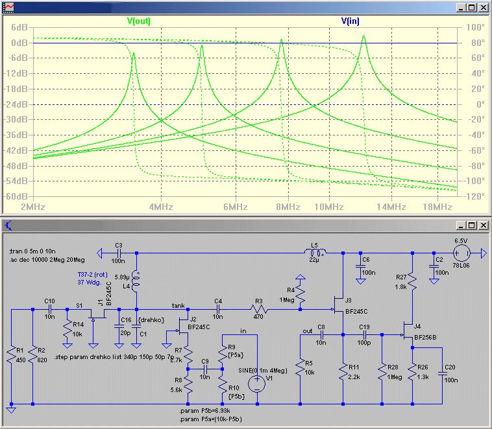Image resolution: width=492 pixels, height=429 pixels.
Task: Click the V(out) trace label
Action: point(138,21)
